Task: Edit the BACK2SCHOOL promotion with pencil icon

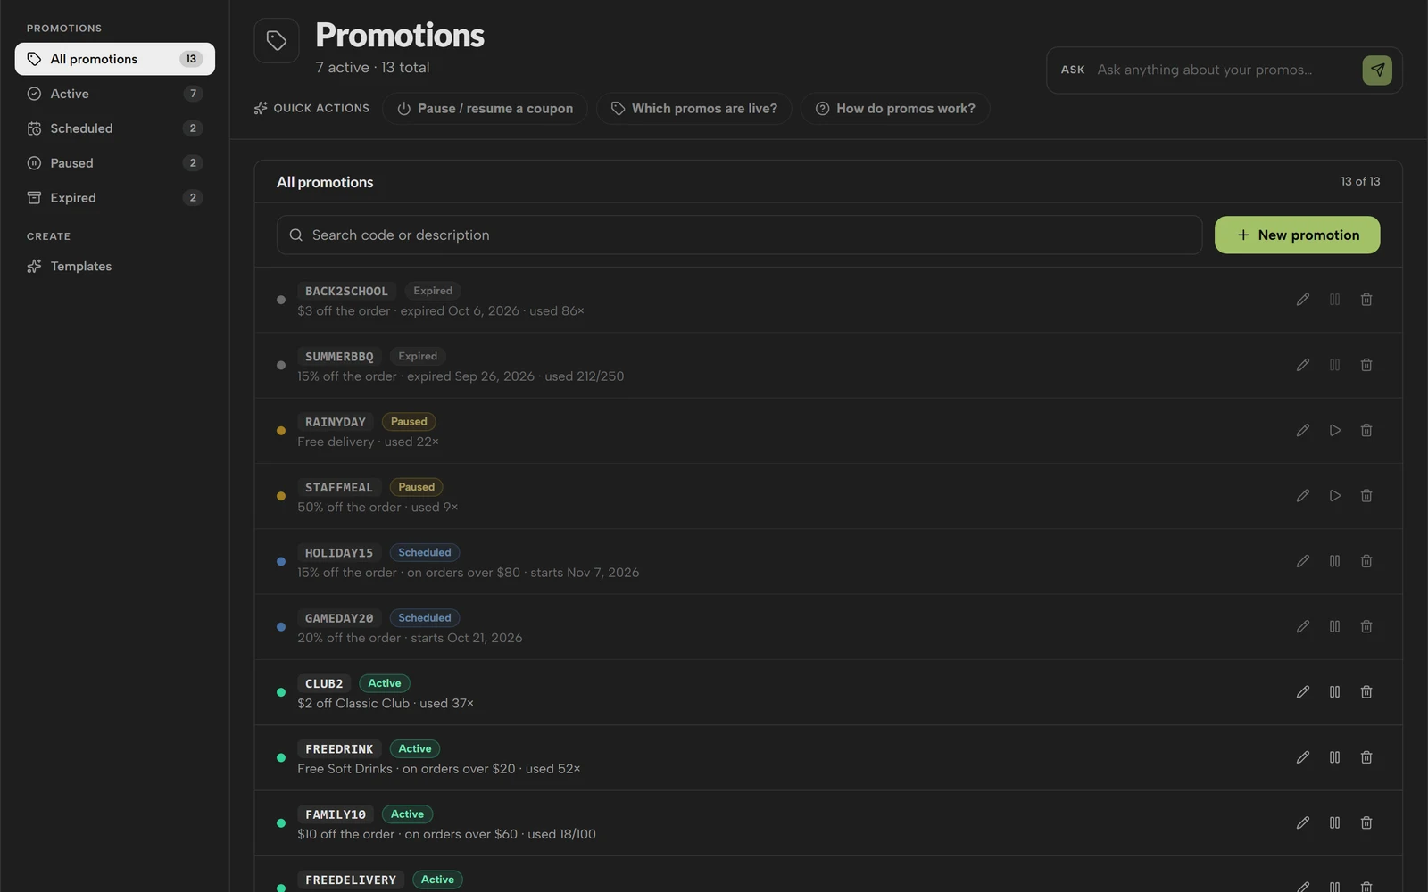Action: click(1303, 300)
